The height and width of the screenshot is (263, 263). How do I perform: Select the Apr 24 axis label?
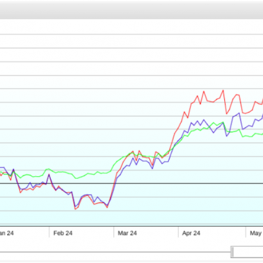[x=191, y=233]
